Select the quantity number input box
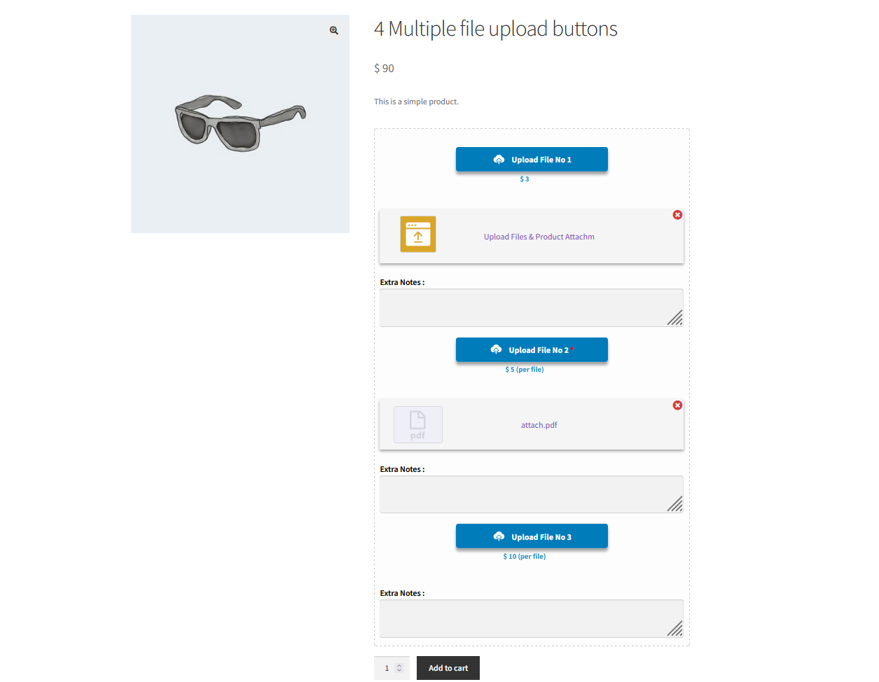Screen dimensions: 879x682 point(387,667)
